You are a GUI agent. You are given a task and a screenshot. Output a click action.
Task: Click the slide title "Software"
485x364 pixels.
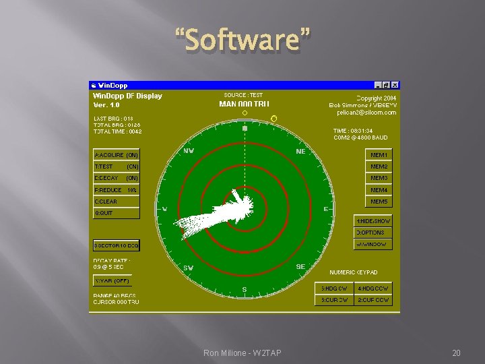point(243,39)
